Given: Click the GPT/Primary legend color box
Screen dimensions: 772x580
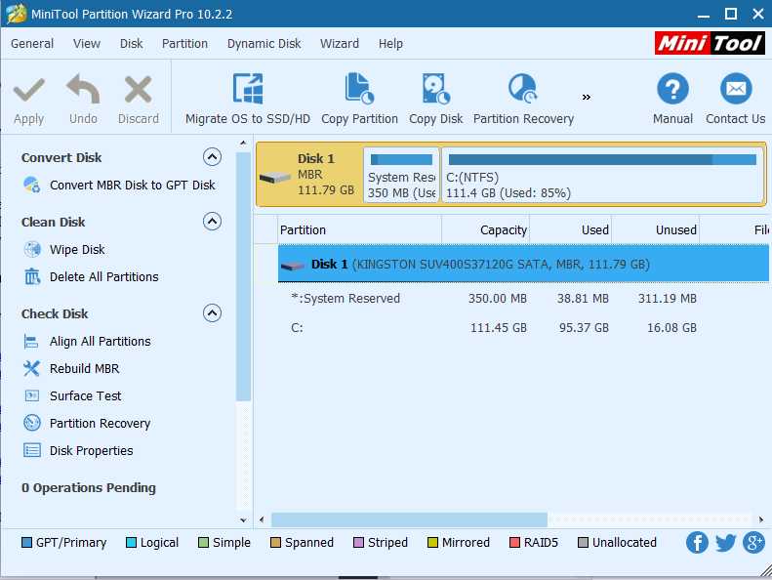Looking at the screenshot, I should coord(26,543).
